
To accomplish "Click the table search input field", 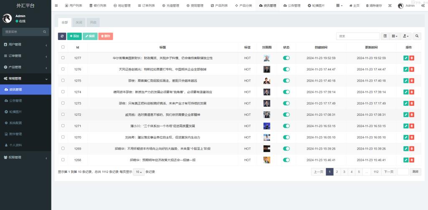I will point(358,36).
